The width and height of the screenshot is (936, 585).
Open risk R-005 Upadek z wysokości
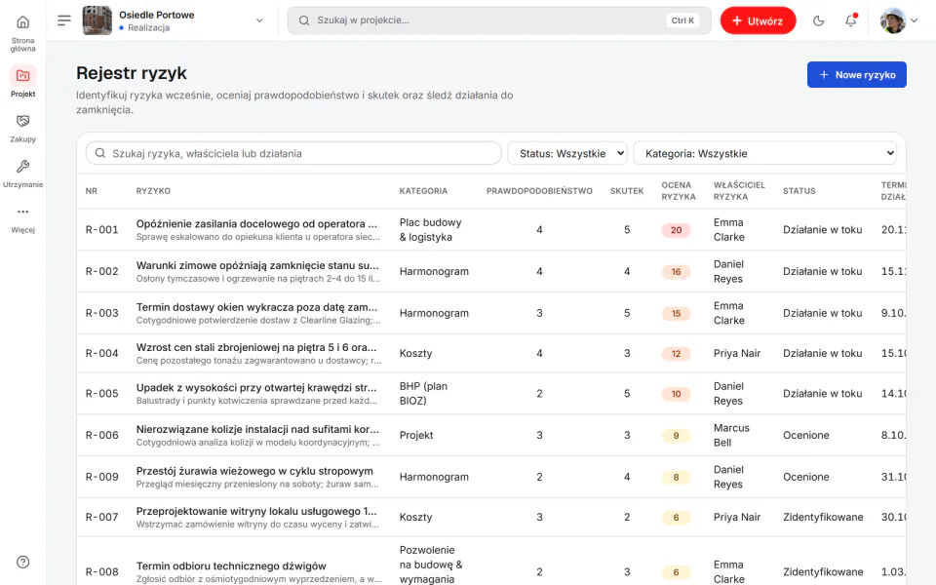pos(256,387)
